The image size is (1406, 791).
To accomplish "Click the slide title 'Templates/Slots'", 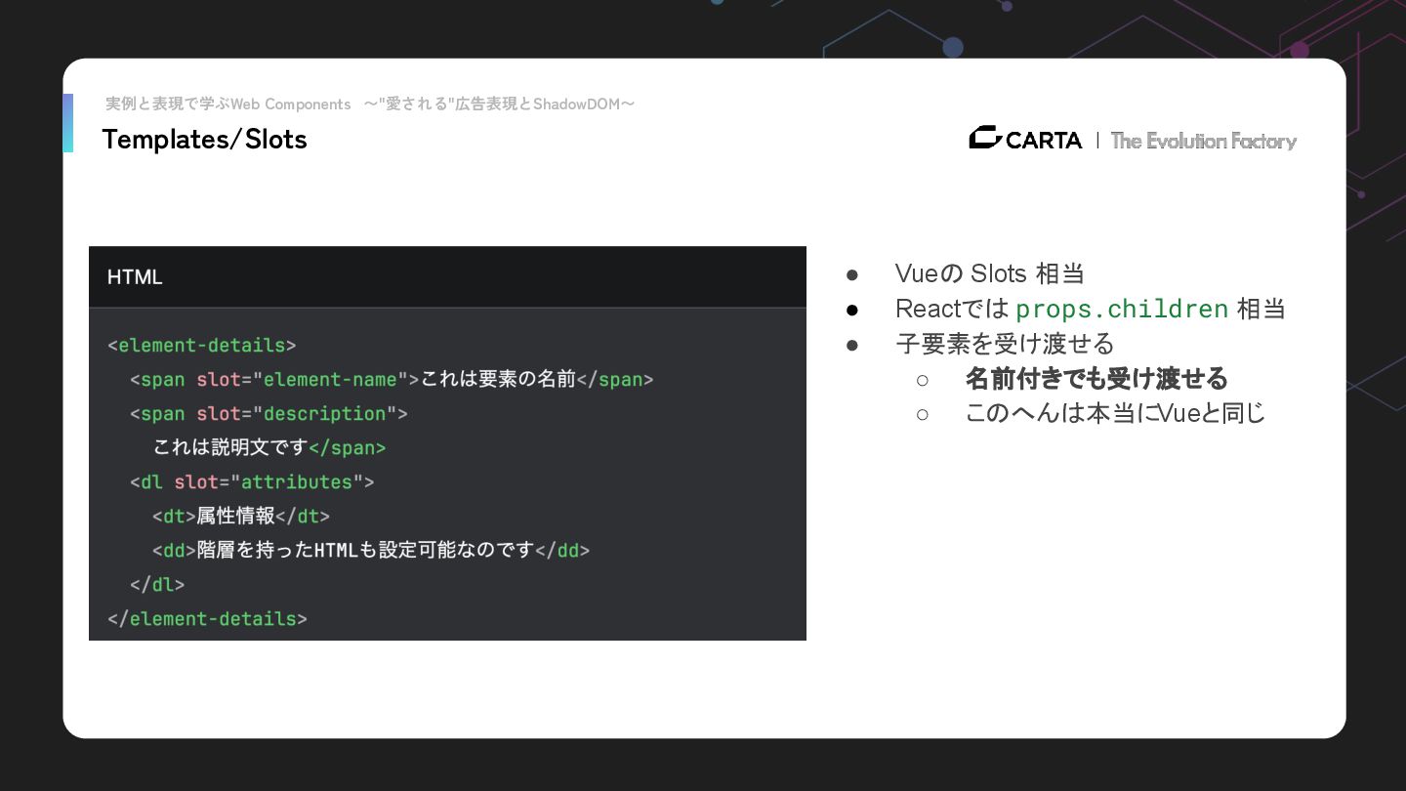I will 204,139.
